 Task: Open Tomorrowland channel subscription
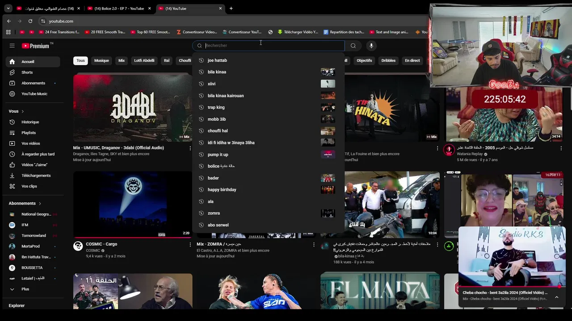point(33,235)
